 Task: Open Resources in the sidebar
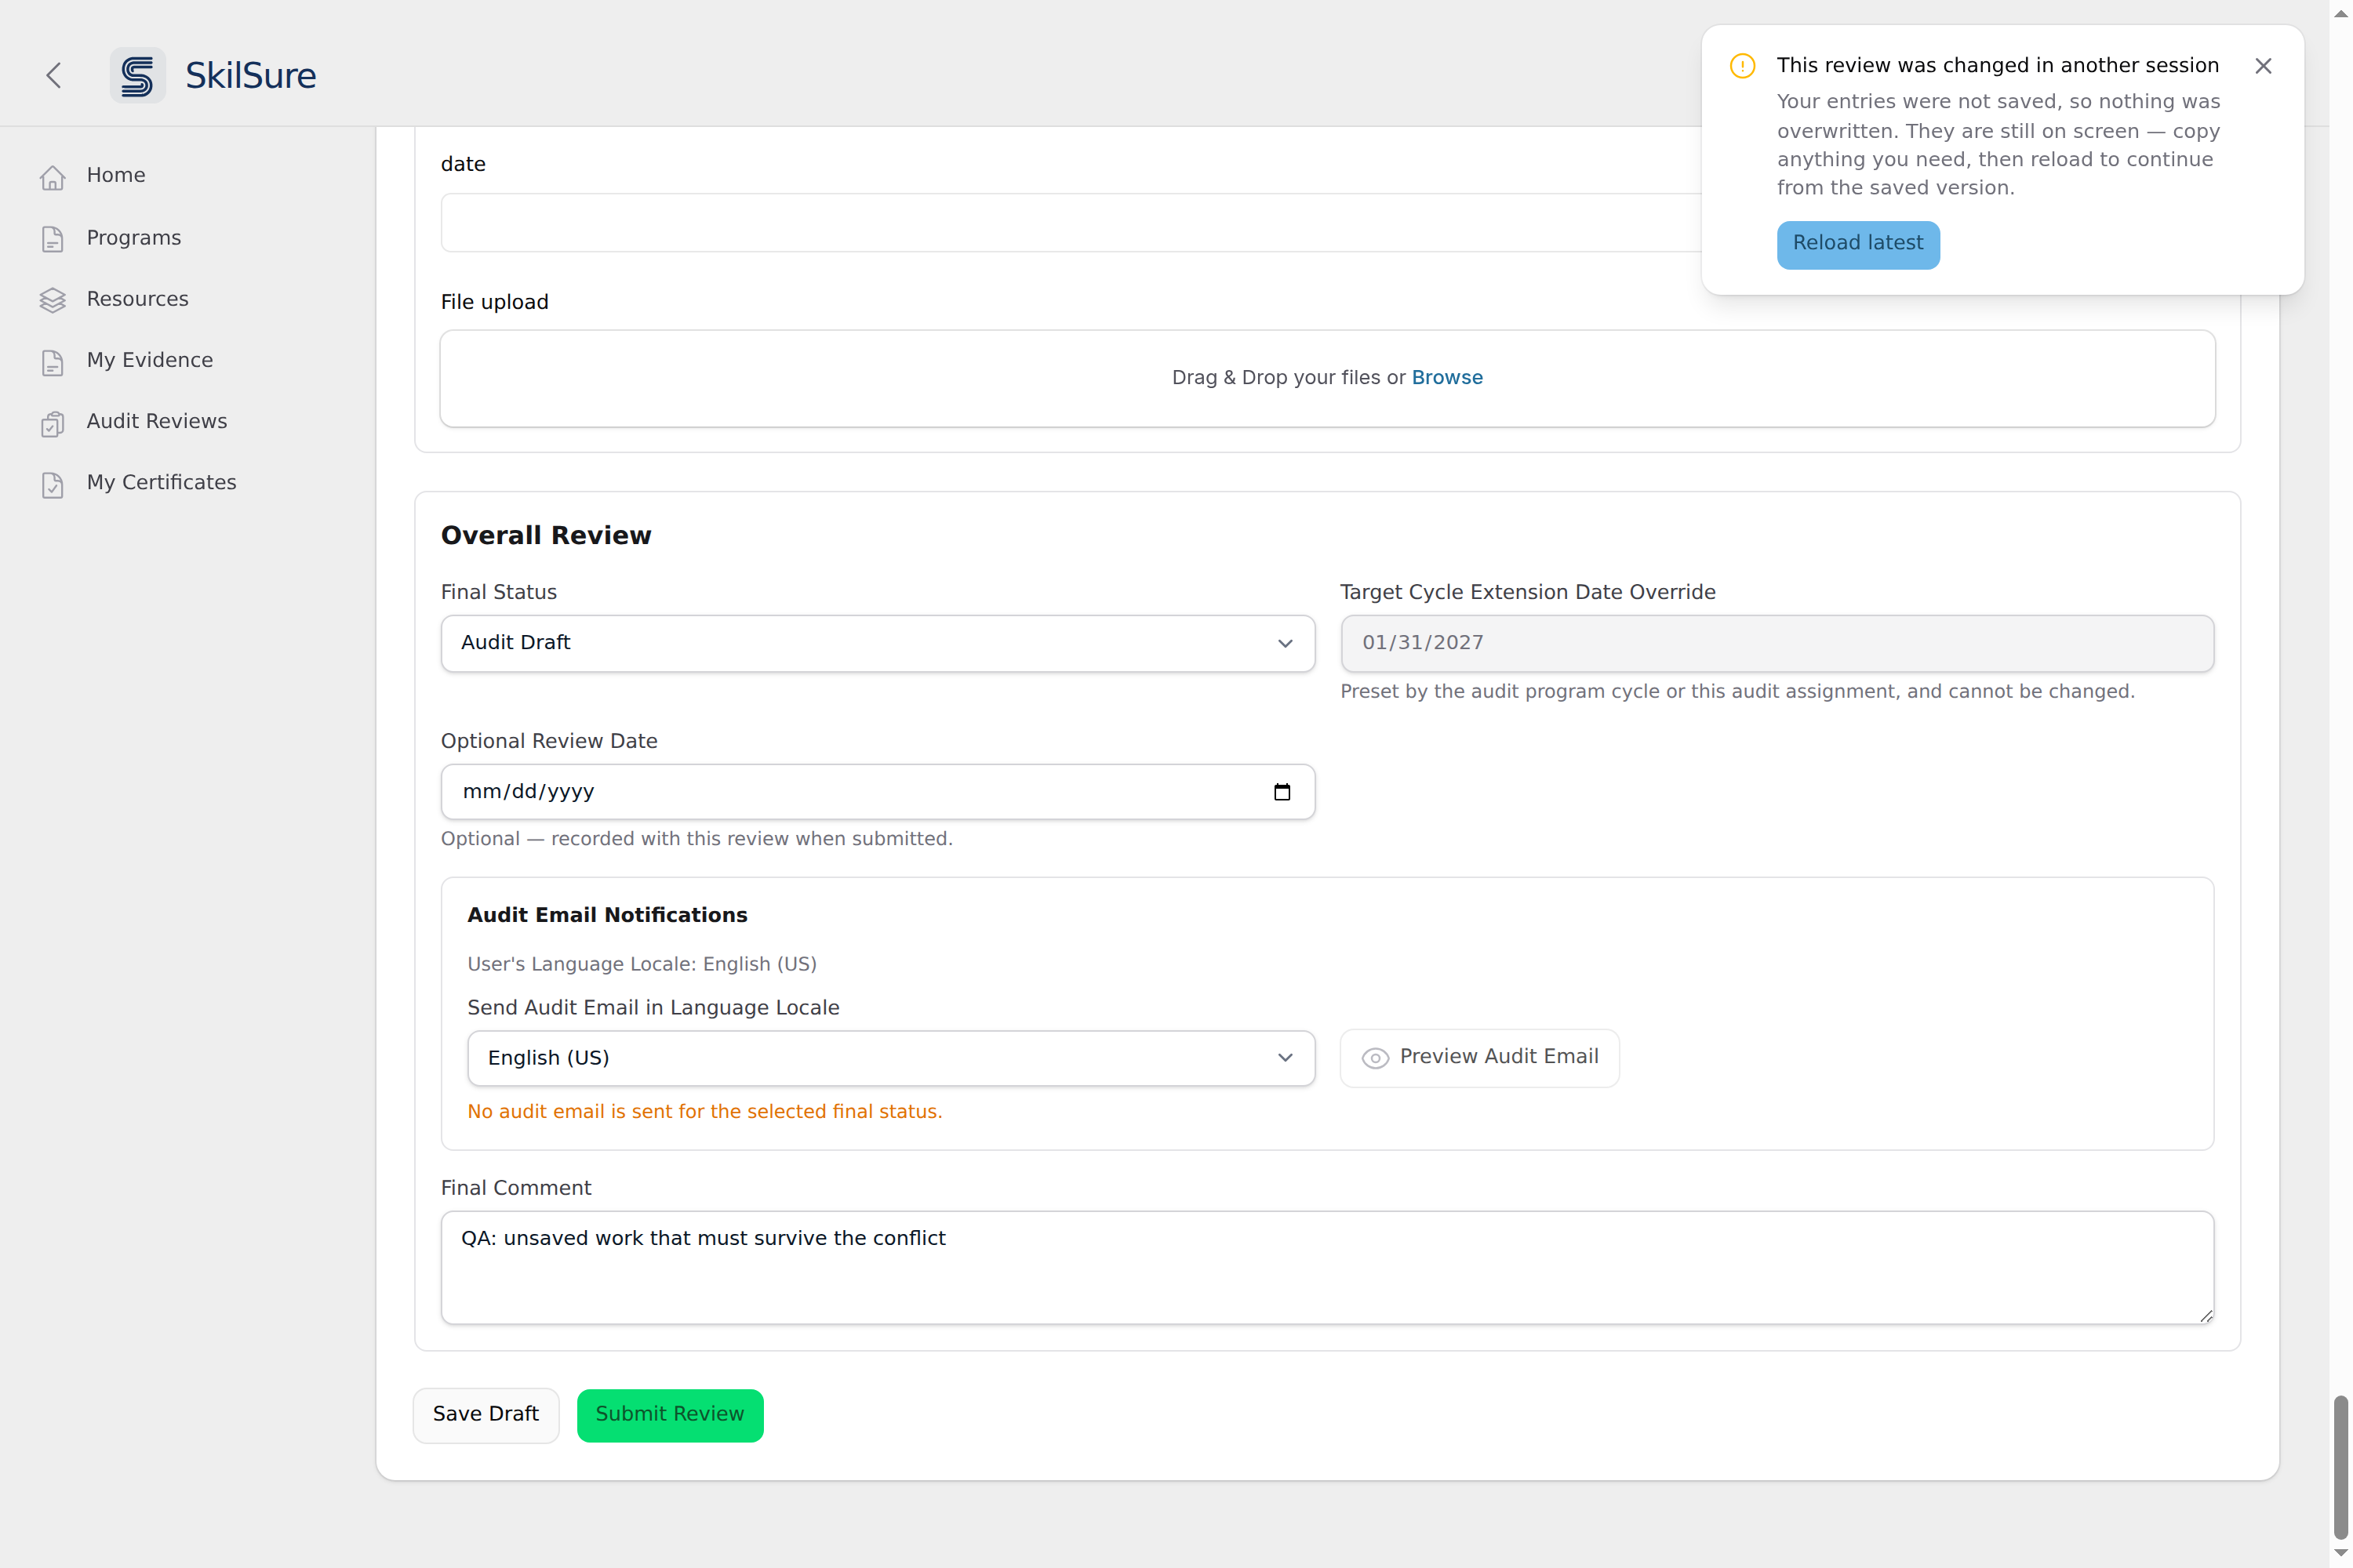pos(137,299)
